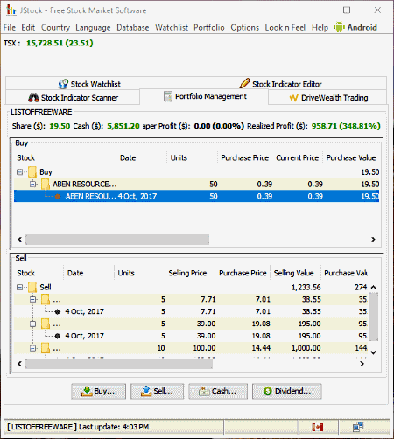
Task: Click the Buy table Current Price column header
Action: (x=297, y=157)
